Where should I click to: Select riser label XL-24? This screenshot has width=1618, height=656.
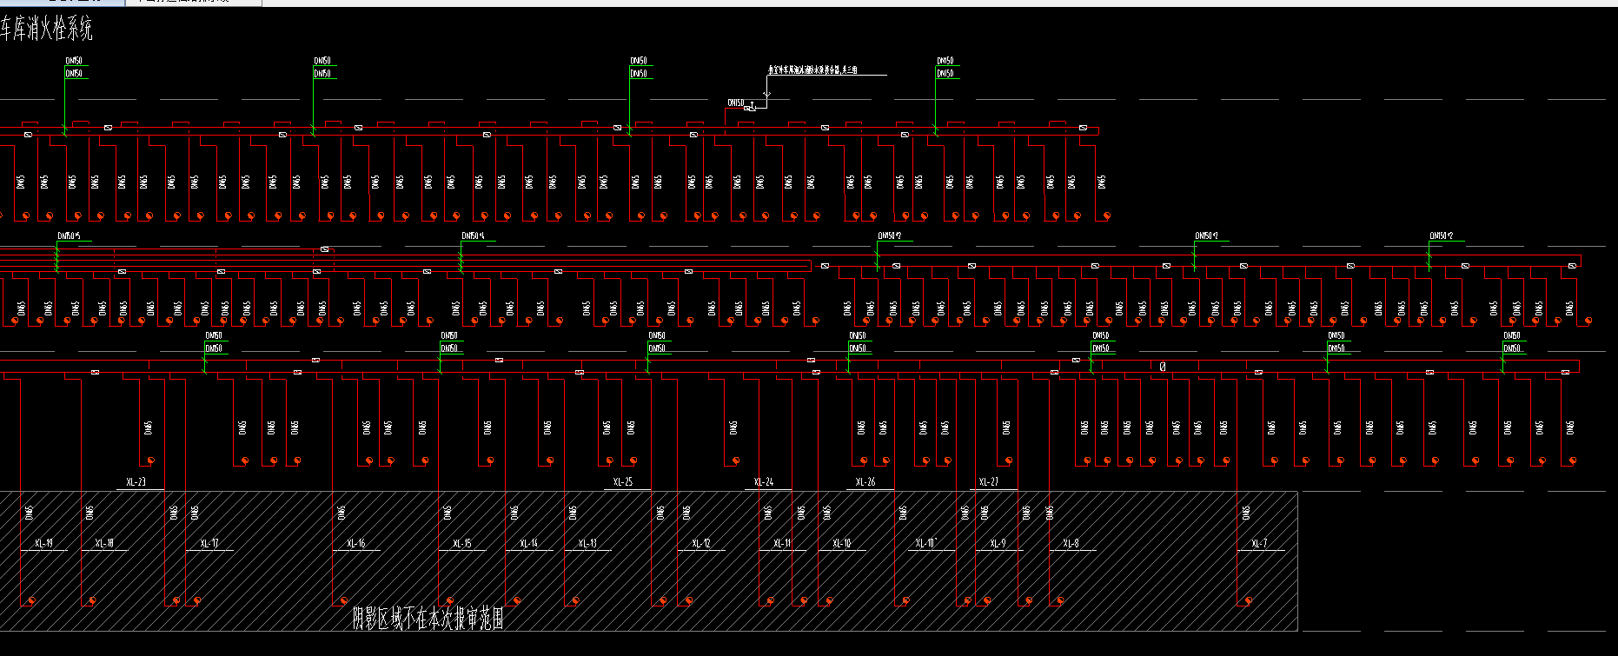(x=764, y=482)
